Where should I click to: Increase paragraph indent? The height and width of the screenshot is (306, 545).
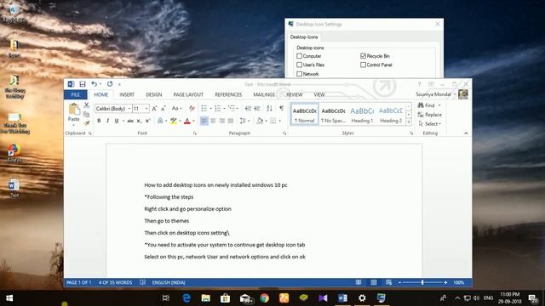257,109
